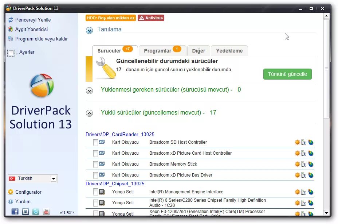Click the card reader icon beside Broadcom Memory Stick

(102, 164)
